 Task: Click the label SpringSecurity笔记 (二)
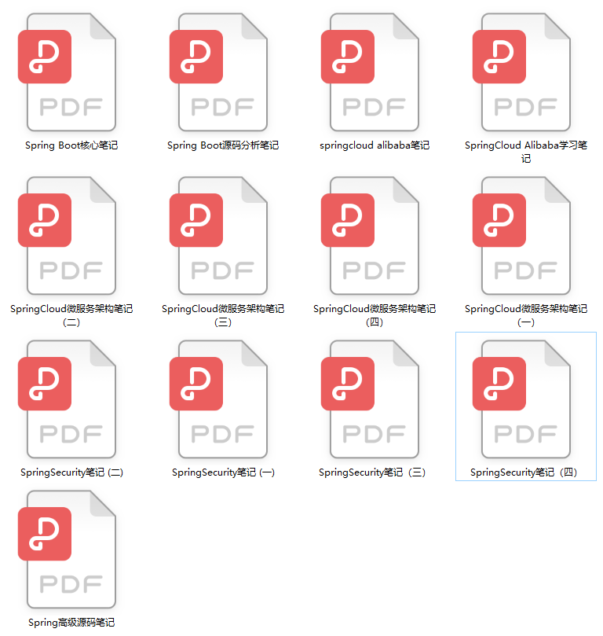coord(71,472)
